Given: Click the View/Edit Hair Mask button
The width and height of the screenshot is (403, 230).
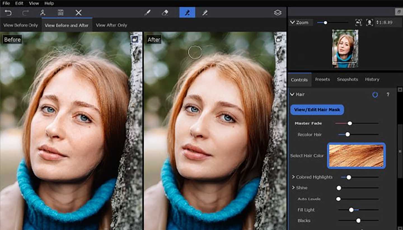Looking at the screenshot, I should 317,110.
